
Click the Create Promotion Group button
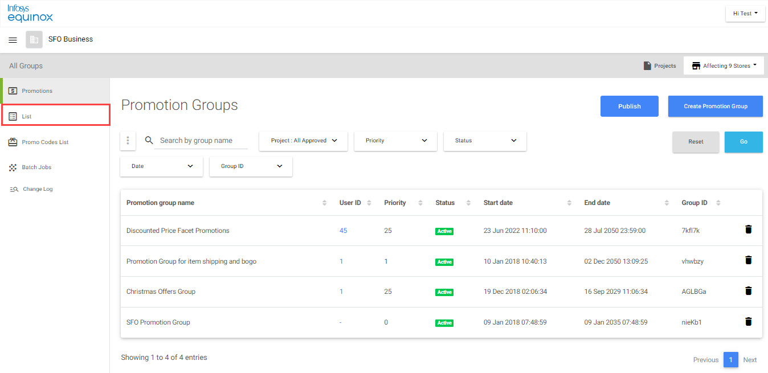[x=716, y=106]
